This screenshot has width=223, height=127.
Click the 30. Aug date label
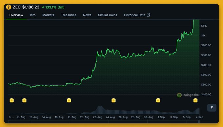tap(149, 117)
